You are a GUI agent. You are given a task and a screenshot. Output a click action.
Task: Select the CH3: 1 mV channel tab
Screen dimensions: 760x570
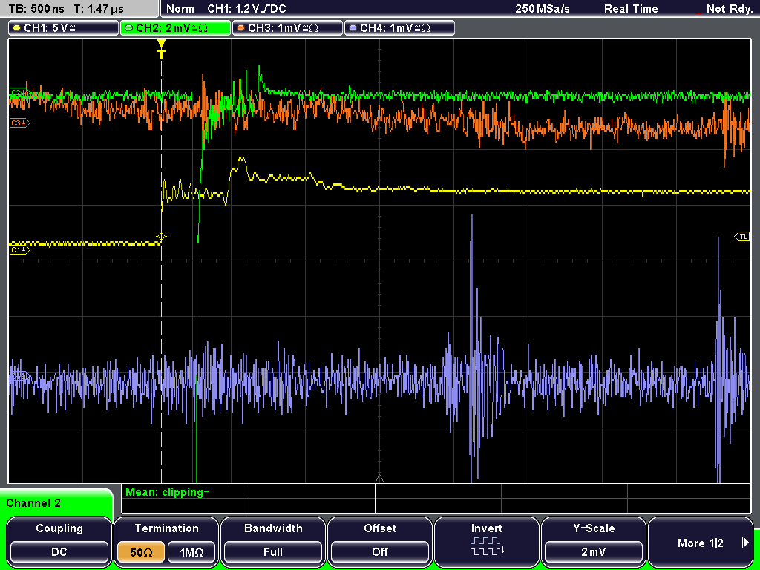[287, 28]
